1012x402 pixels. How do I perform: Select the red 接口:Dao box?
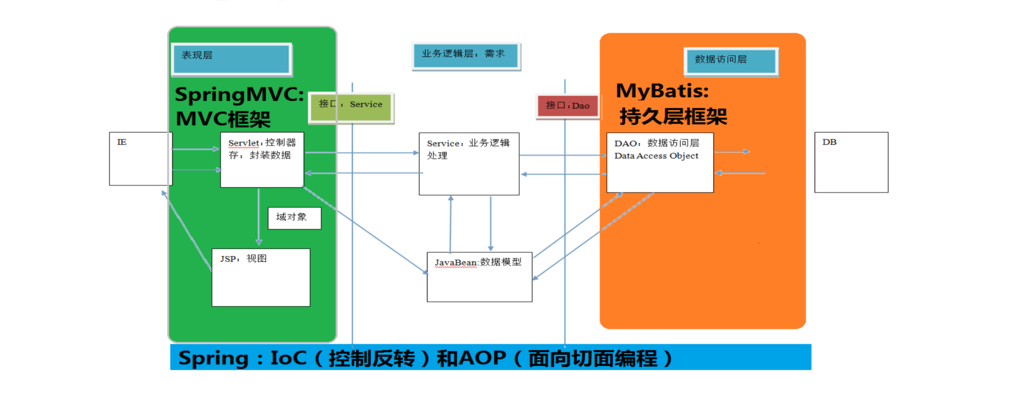click(568, 107)
